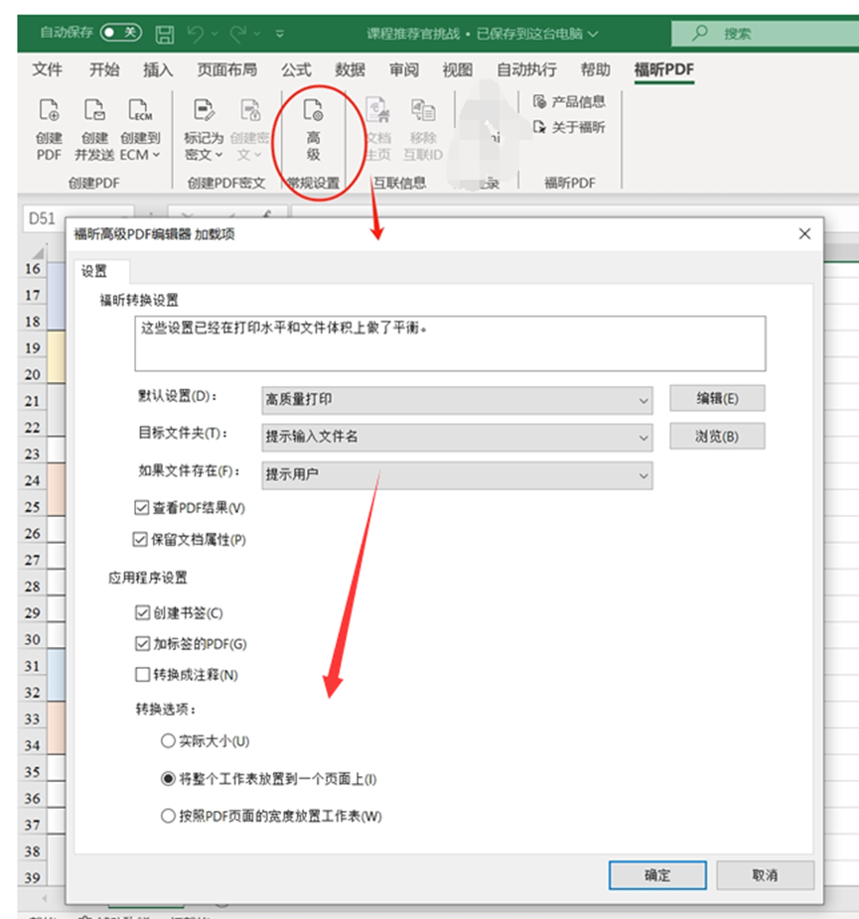Image resolution: width=859 pixels, height=919 pixels.
Task: Click the 确定 button
Action: click(x=657, y=875)
